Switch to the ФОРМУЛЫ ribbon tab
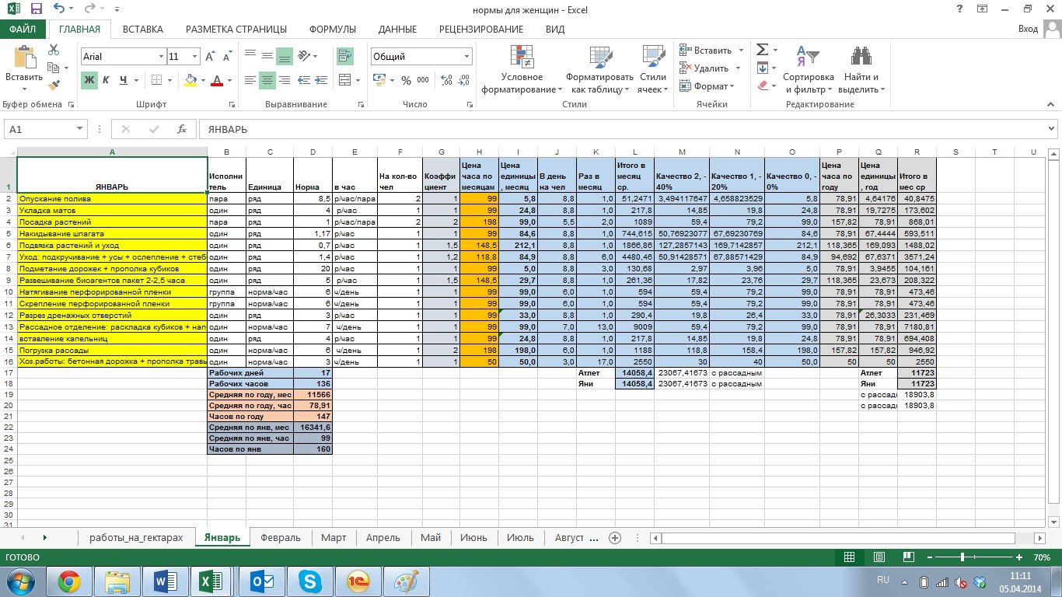This screenshot has width=1062, height=597. pyautogui.click(x=333, y=30)
